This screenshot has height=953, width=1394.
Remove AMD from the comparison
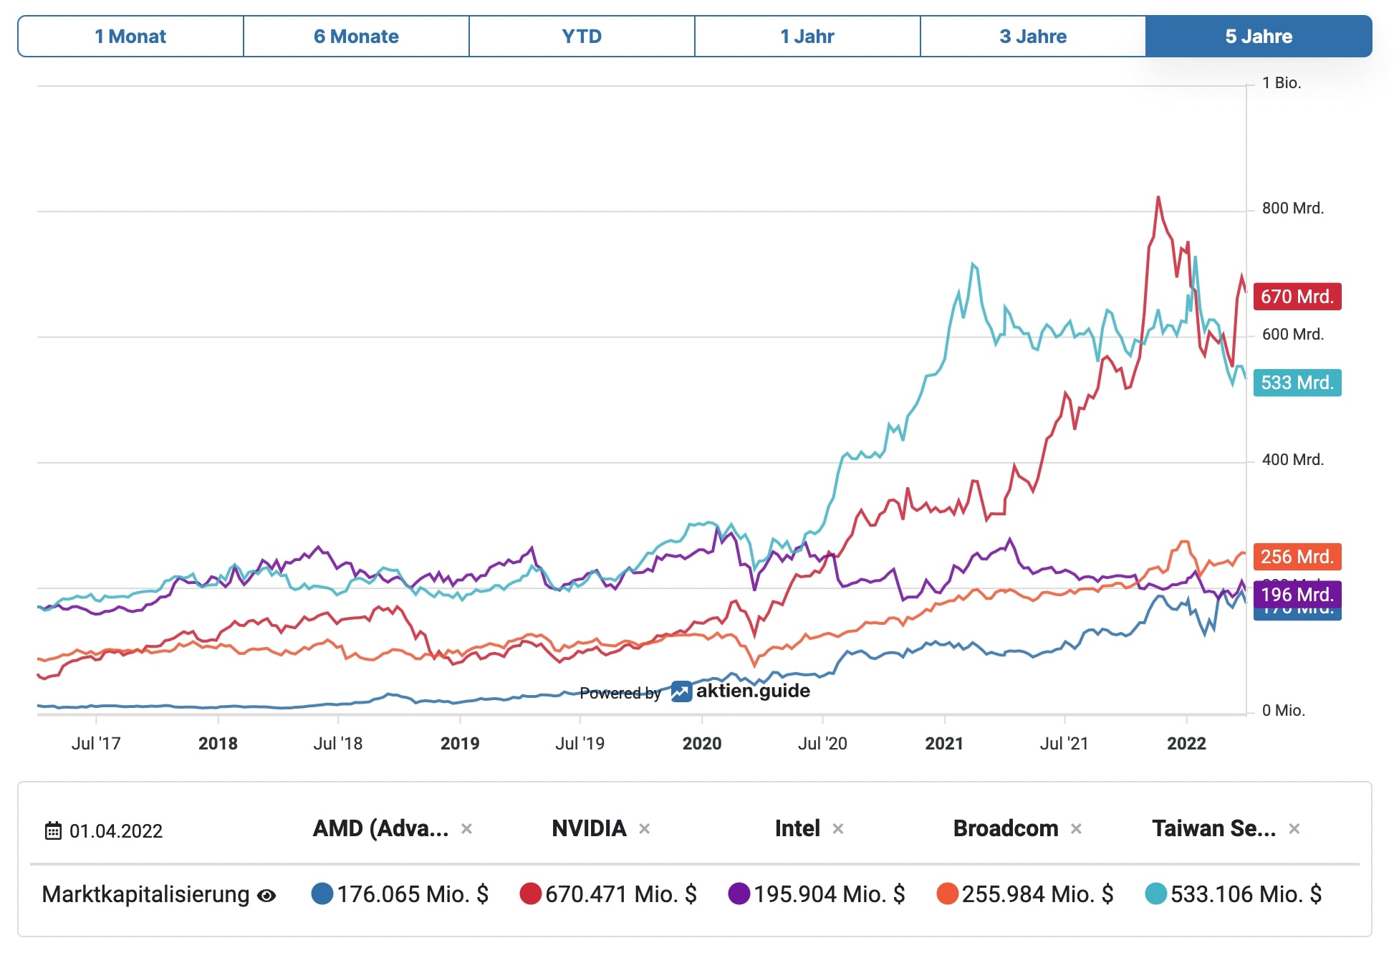(466, 829)
